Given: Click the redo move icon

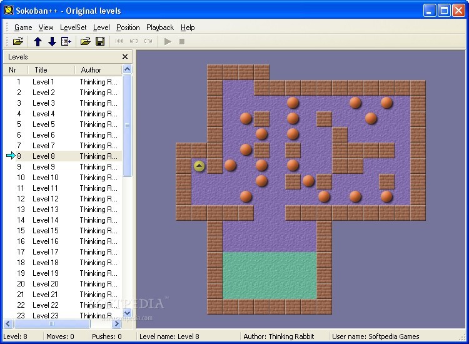Looking at the screenshot, I should click(x=148, y=41).
